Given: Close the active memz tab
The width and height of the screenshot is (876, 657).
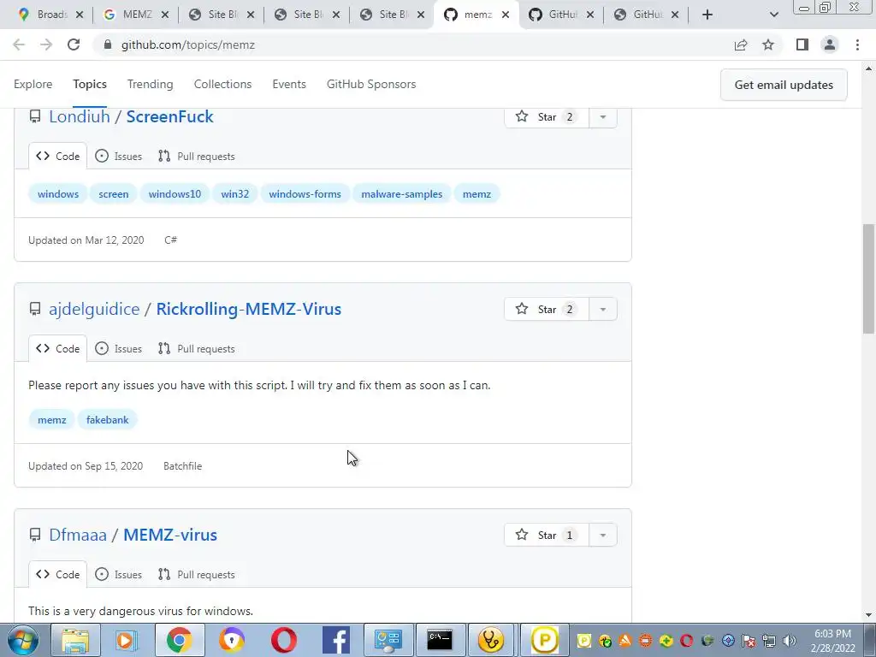Looking at the screenshot, I should pyautogui.click(x=505, y=15).
